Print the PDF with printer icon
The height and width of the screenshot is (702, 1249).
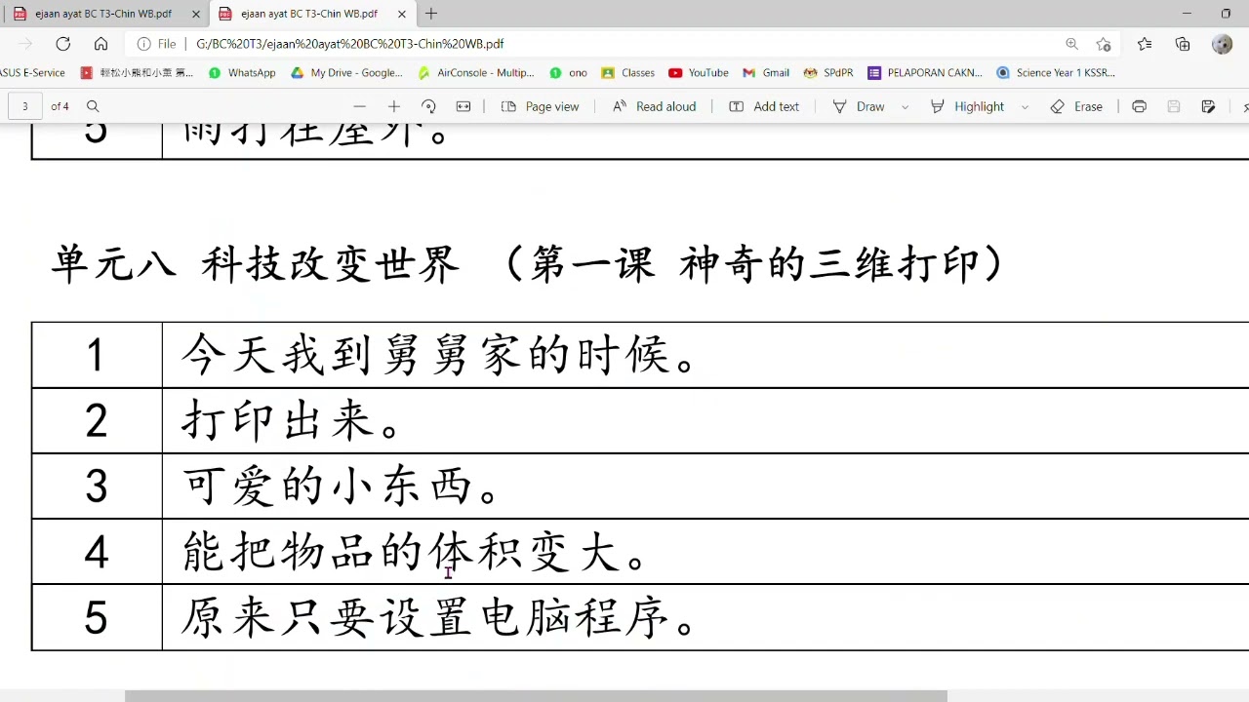[1139, 106]
